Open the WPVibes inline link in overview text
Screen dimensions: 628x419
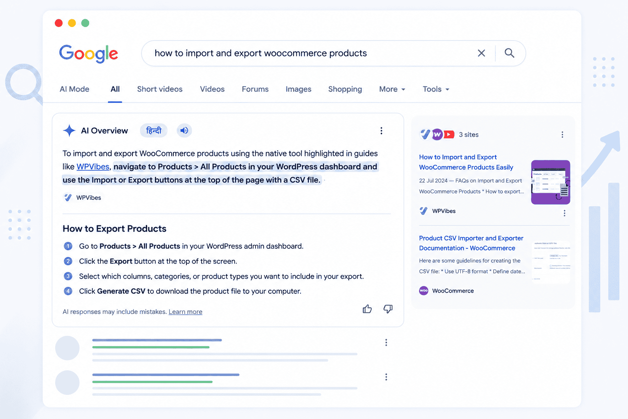[93, 167]
